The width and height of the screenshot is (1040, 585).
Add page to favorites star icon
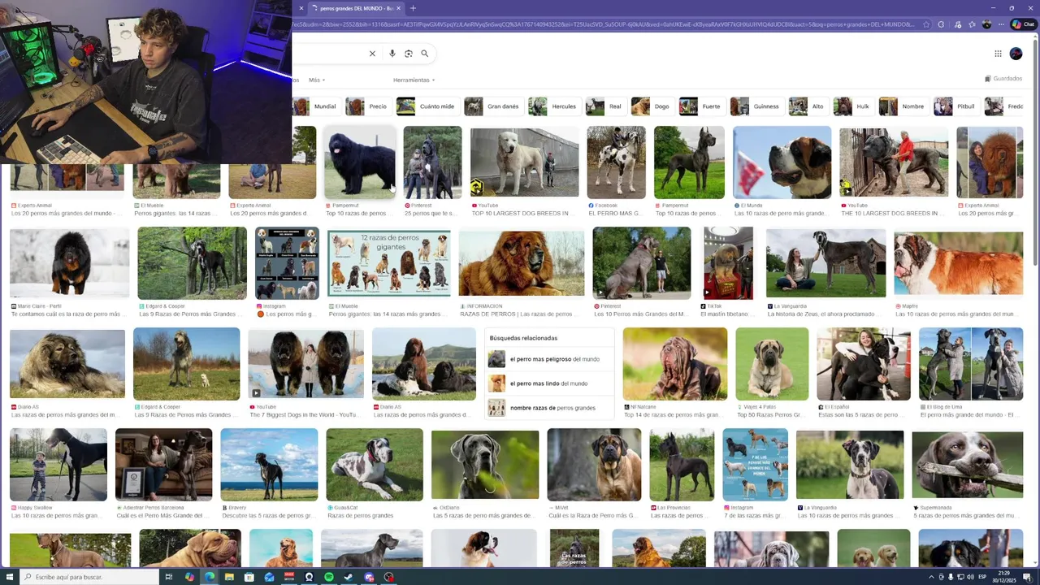click(x=926, y=24)
